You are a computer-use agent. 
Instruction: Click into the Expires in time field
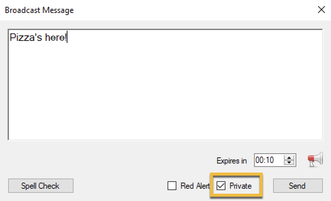(x=269, y=160)
